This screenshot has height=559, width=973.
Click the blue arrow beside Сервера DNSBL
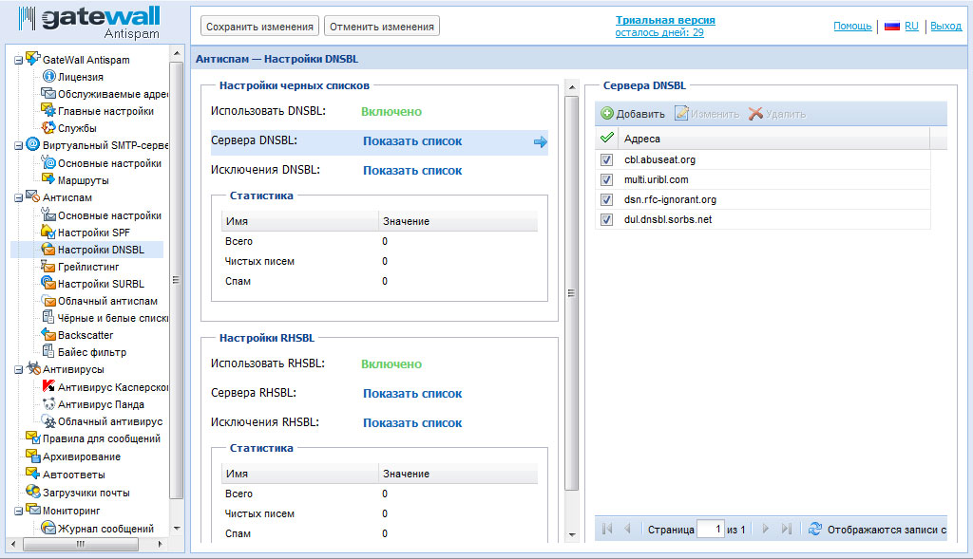(541, 142)
